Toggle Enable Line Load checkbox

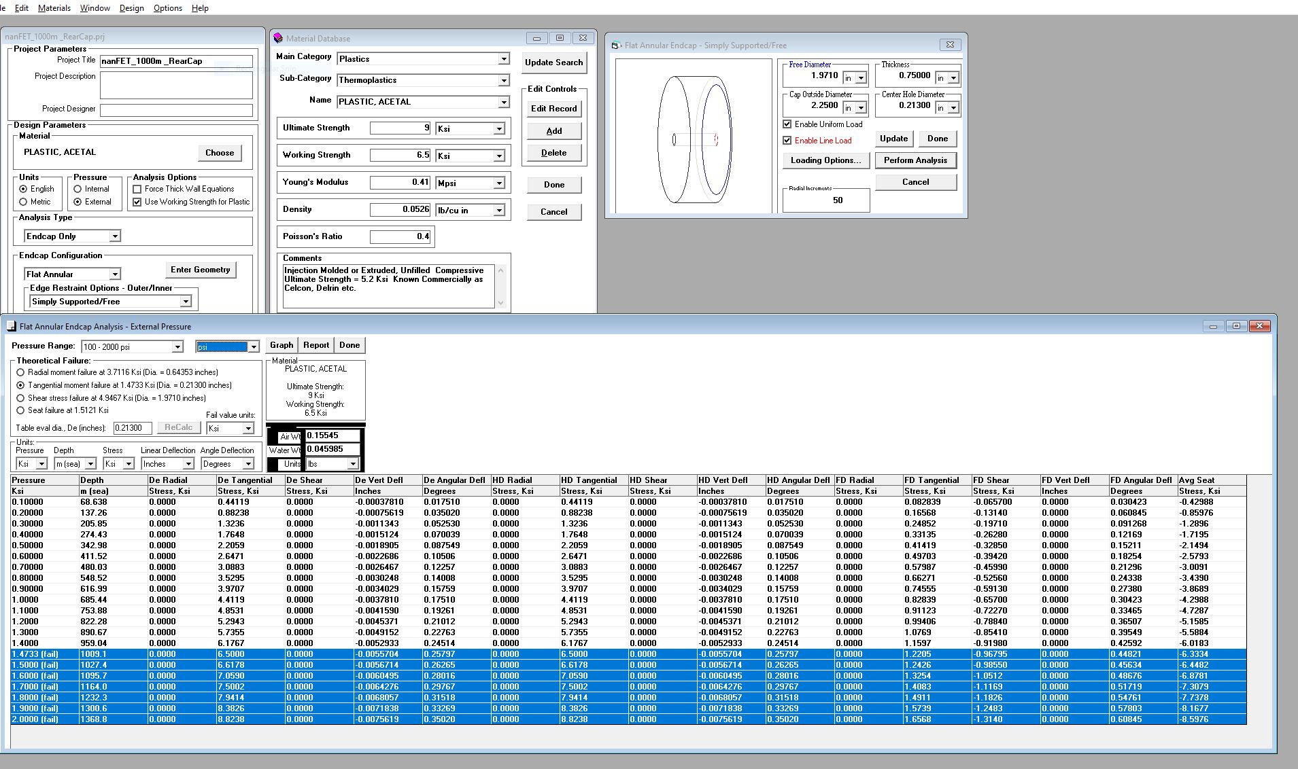[x=787, y=141]
